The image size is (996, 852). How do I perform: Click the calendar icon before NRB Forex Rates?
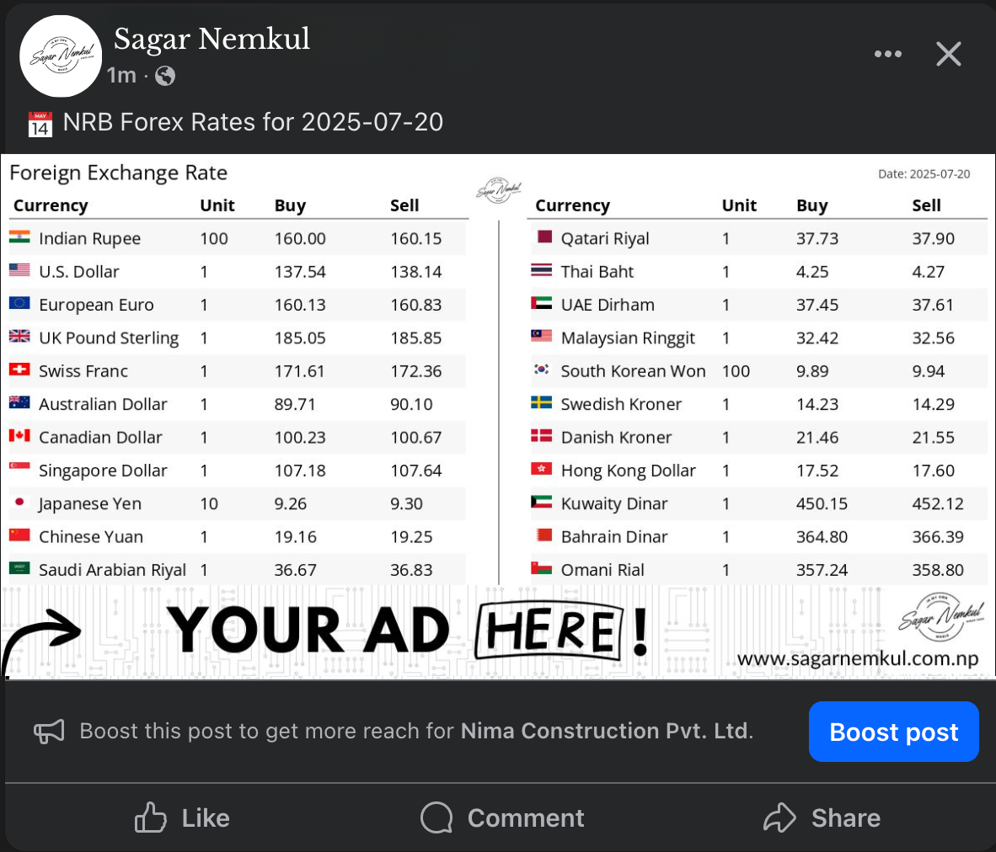pos(41,122)
